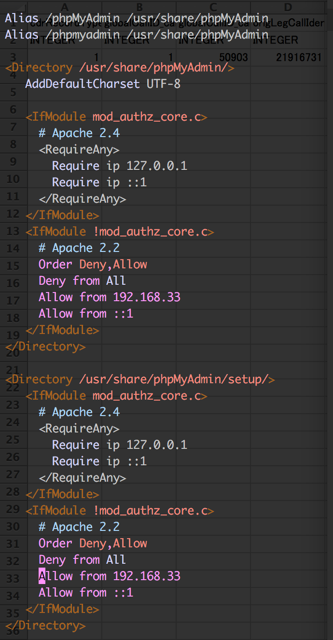
Task: Select spreadsheet row header 30
Action: point(14,527)
